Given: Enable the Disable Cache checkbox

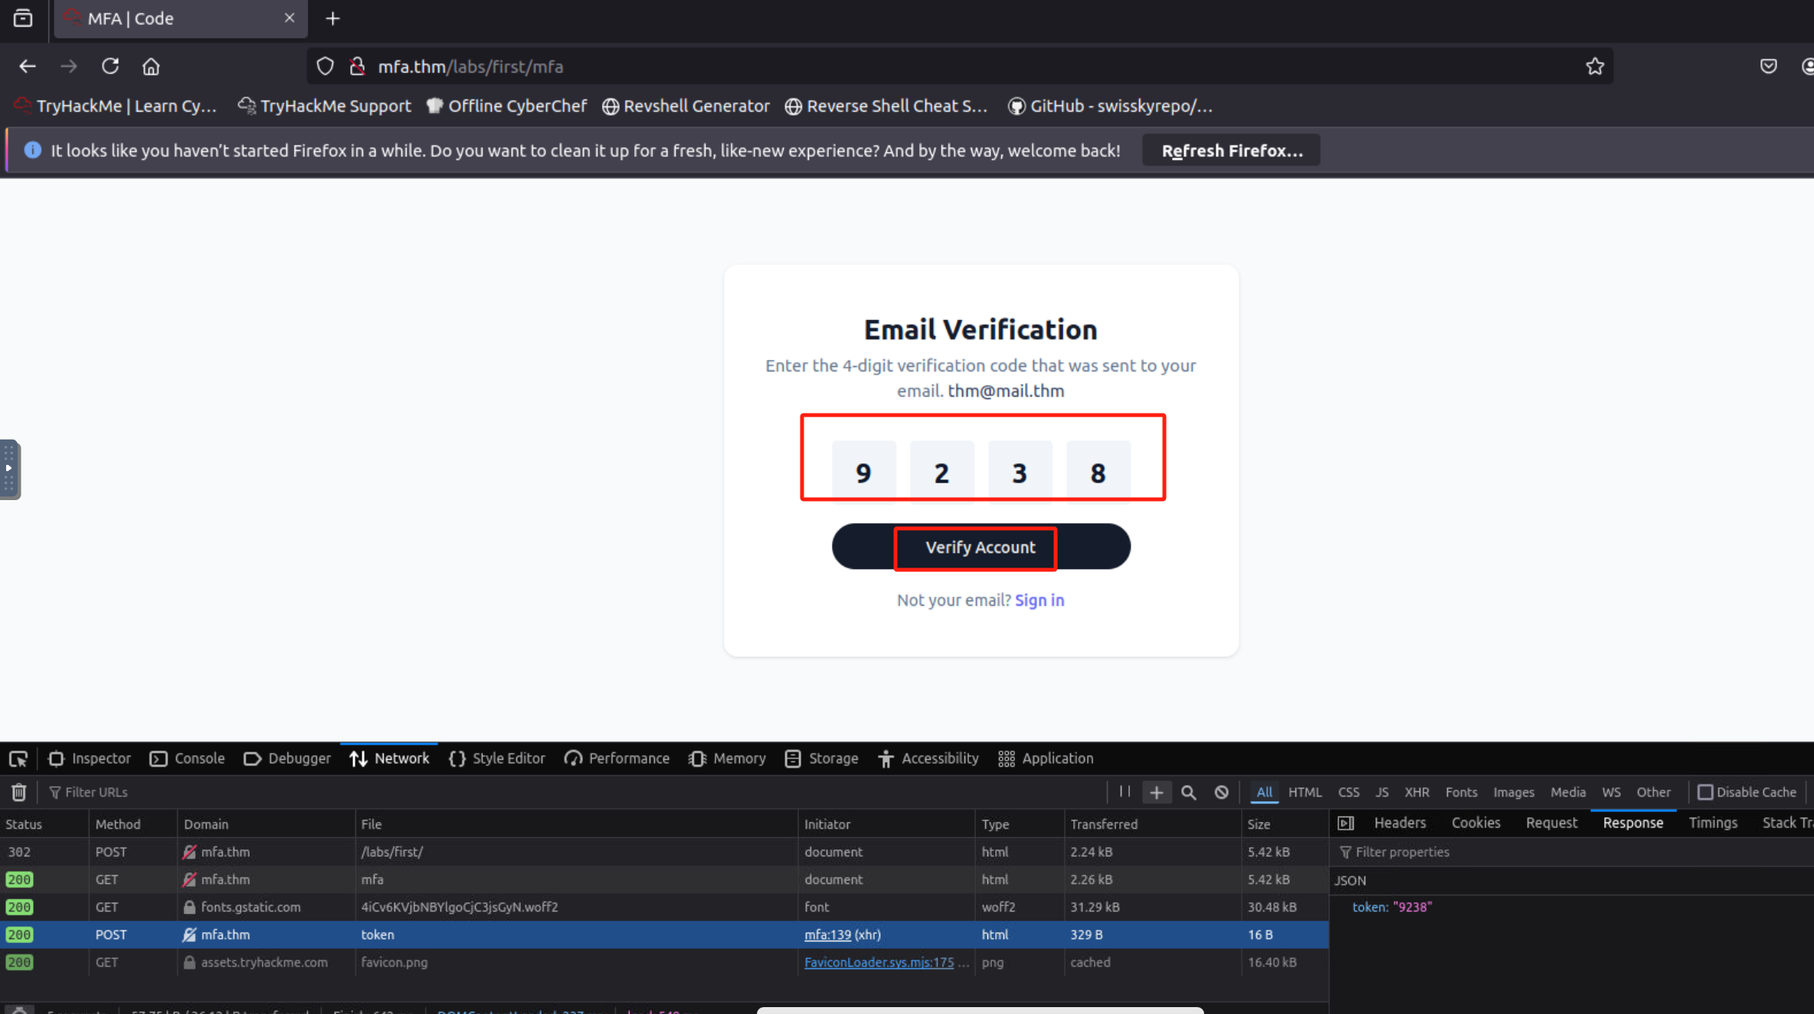Looking at the screenshot, I should (x=1705, y=792).
